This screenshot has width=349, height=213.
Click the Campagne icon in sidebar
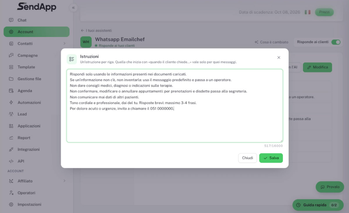click(x=11, y=55)
